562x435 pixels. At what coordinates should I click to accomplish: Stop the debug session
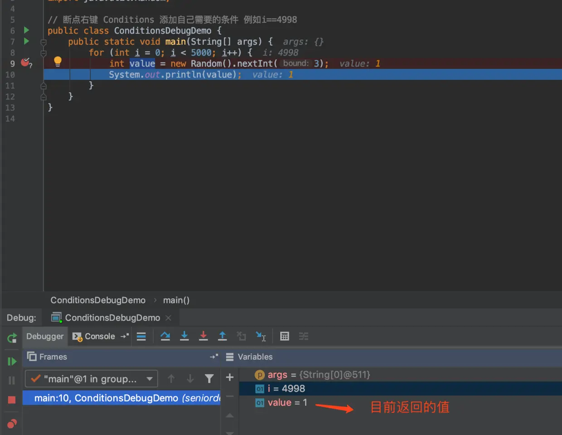[12, 400]
